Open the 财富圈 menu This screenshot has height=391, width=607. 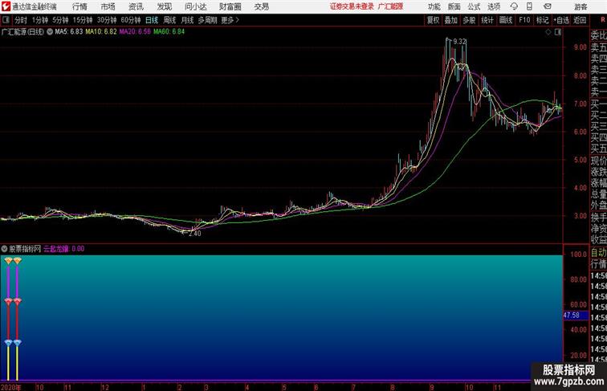(x=230, y=6)
